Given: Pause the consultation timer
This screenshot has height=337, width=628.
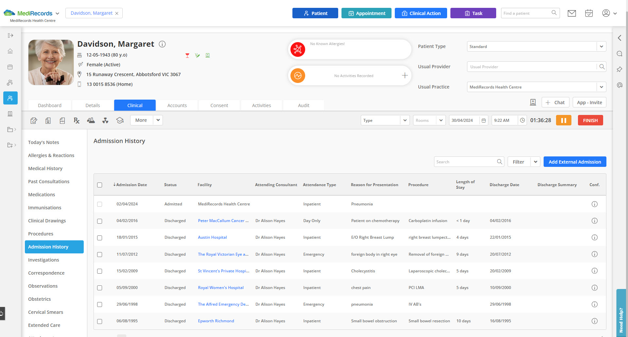Looking at the screenshot, I should 564,120.
